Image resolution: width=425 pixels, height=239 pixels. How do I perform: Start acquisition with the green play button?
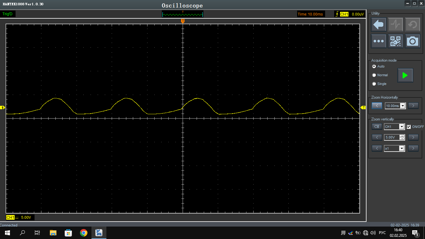click(x=405, y=75)
